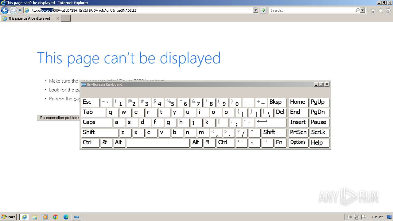Click the PgUp key
Viewport: 393px width, 221px height.
point(319,102)
